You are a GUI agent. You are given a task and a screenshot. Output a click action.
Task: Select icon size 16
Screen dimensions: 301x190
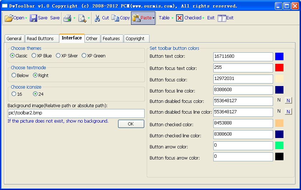pos(14,94)
